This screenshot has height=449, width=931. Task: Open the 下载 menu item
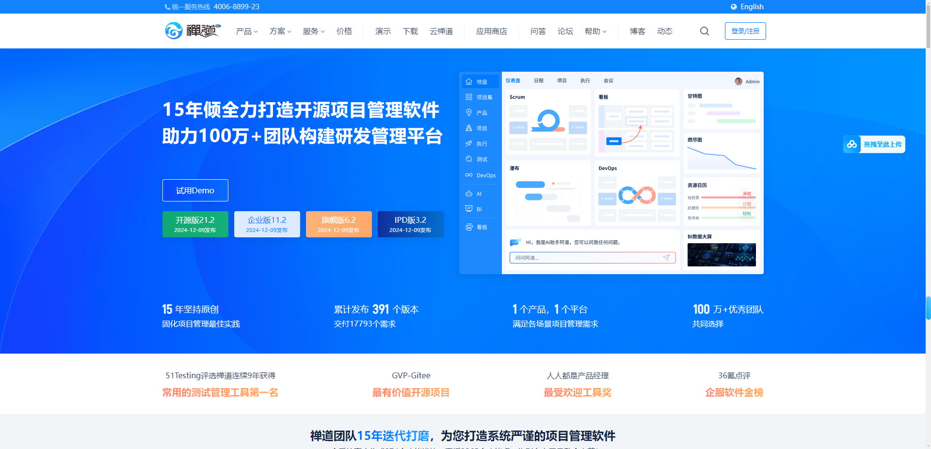coord(410,31)
